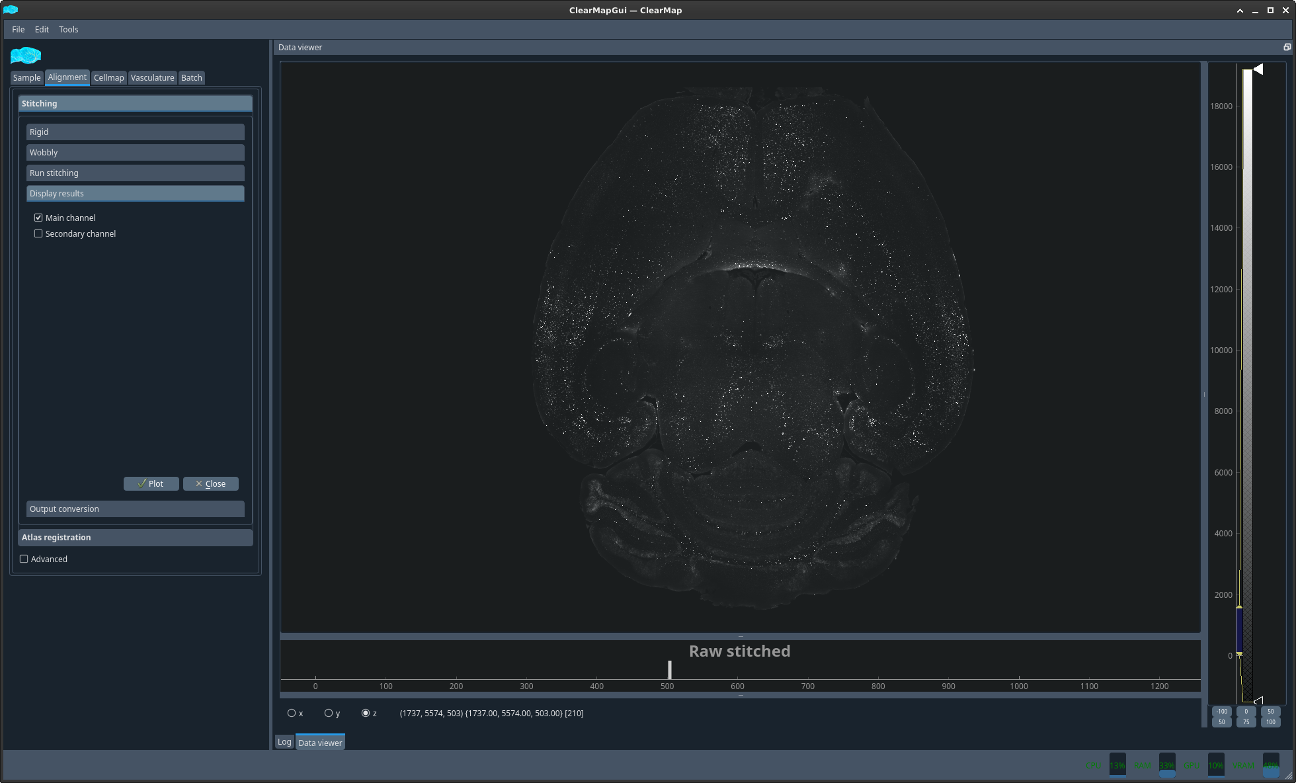Click the Plot button
Image resolution: width=1296 pixels, height=783 pixels.
pos(151,483)
